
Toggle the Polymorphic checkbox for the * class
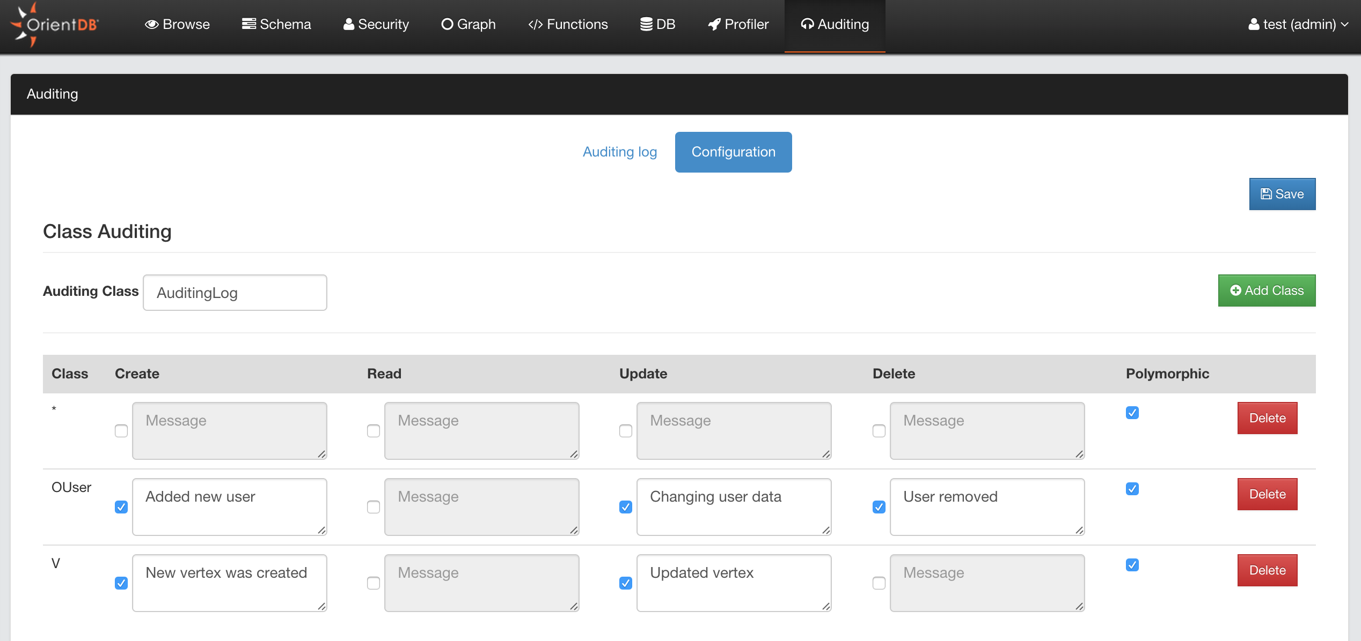click(1132, 413)
